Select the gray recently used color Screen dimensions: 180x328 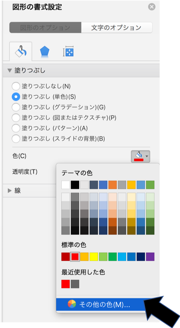75,284
